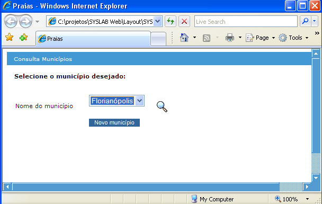This screenshot has height=204, width=322.
Task: Click the red Stop loading icon
Action: coord(184,21)
